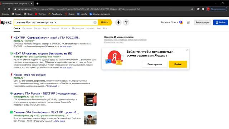Switch to the Картинки tab
This screenshot has height=129, width=229.
click(x=27, y=28)
